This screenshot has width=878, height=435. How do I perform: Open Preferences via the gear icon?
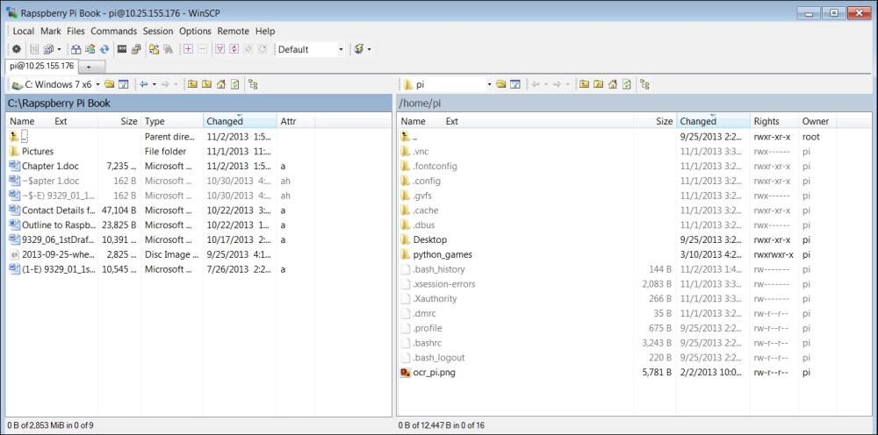tap(16, 49)
